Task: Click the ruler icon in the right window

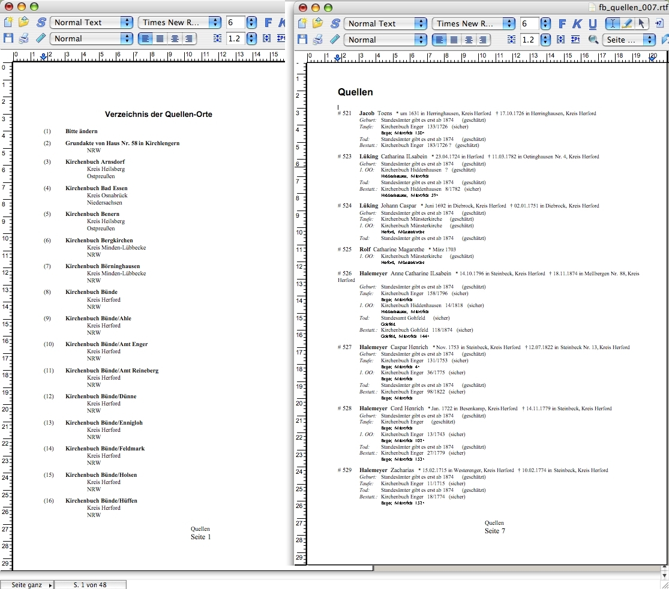Action: pyautogui.click(x=334, y=40)
